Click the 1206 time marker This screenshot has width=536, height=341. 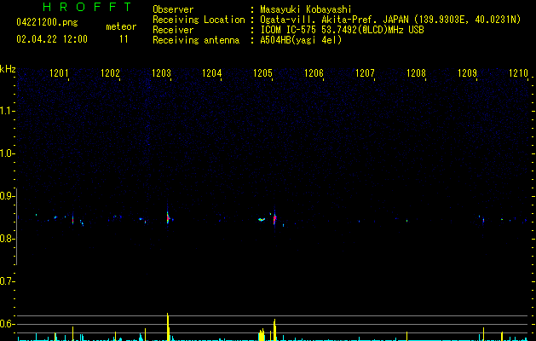coord(314,73)
